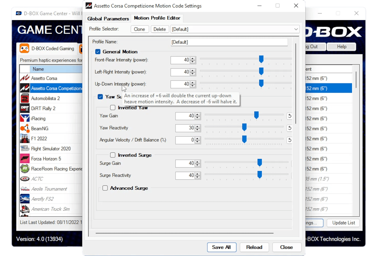The height and width of the screenshot is (256, 379).
Task: Click the Reload button
Action: point(254,247)
